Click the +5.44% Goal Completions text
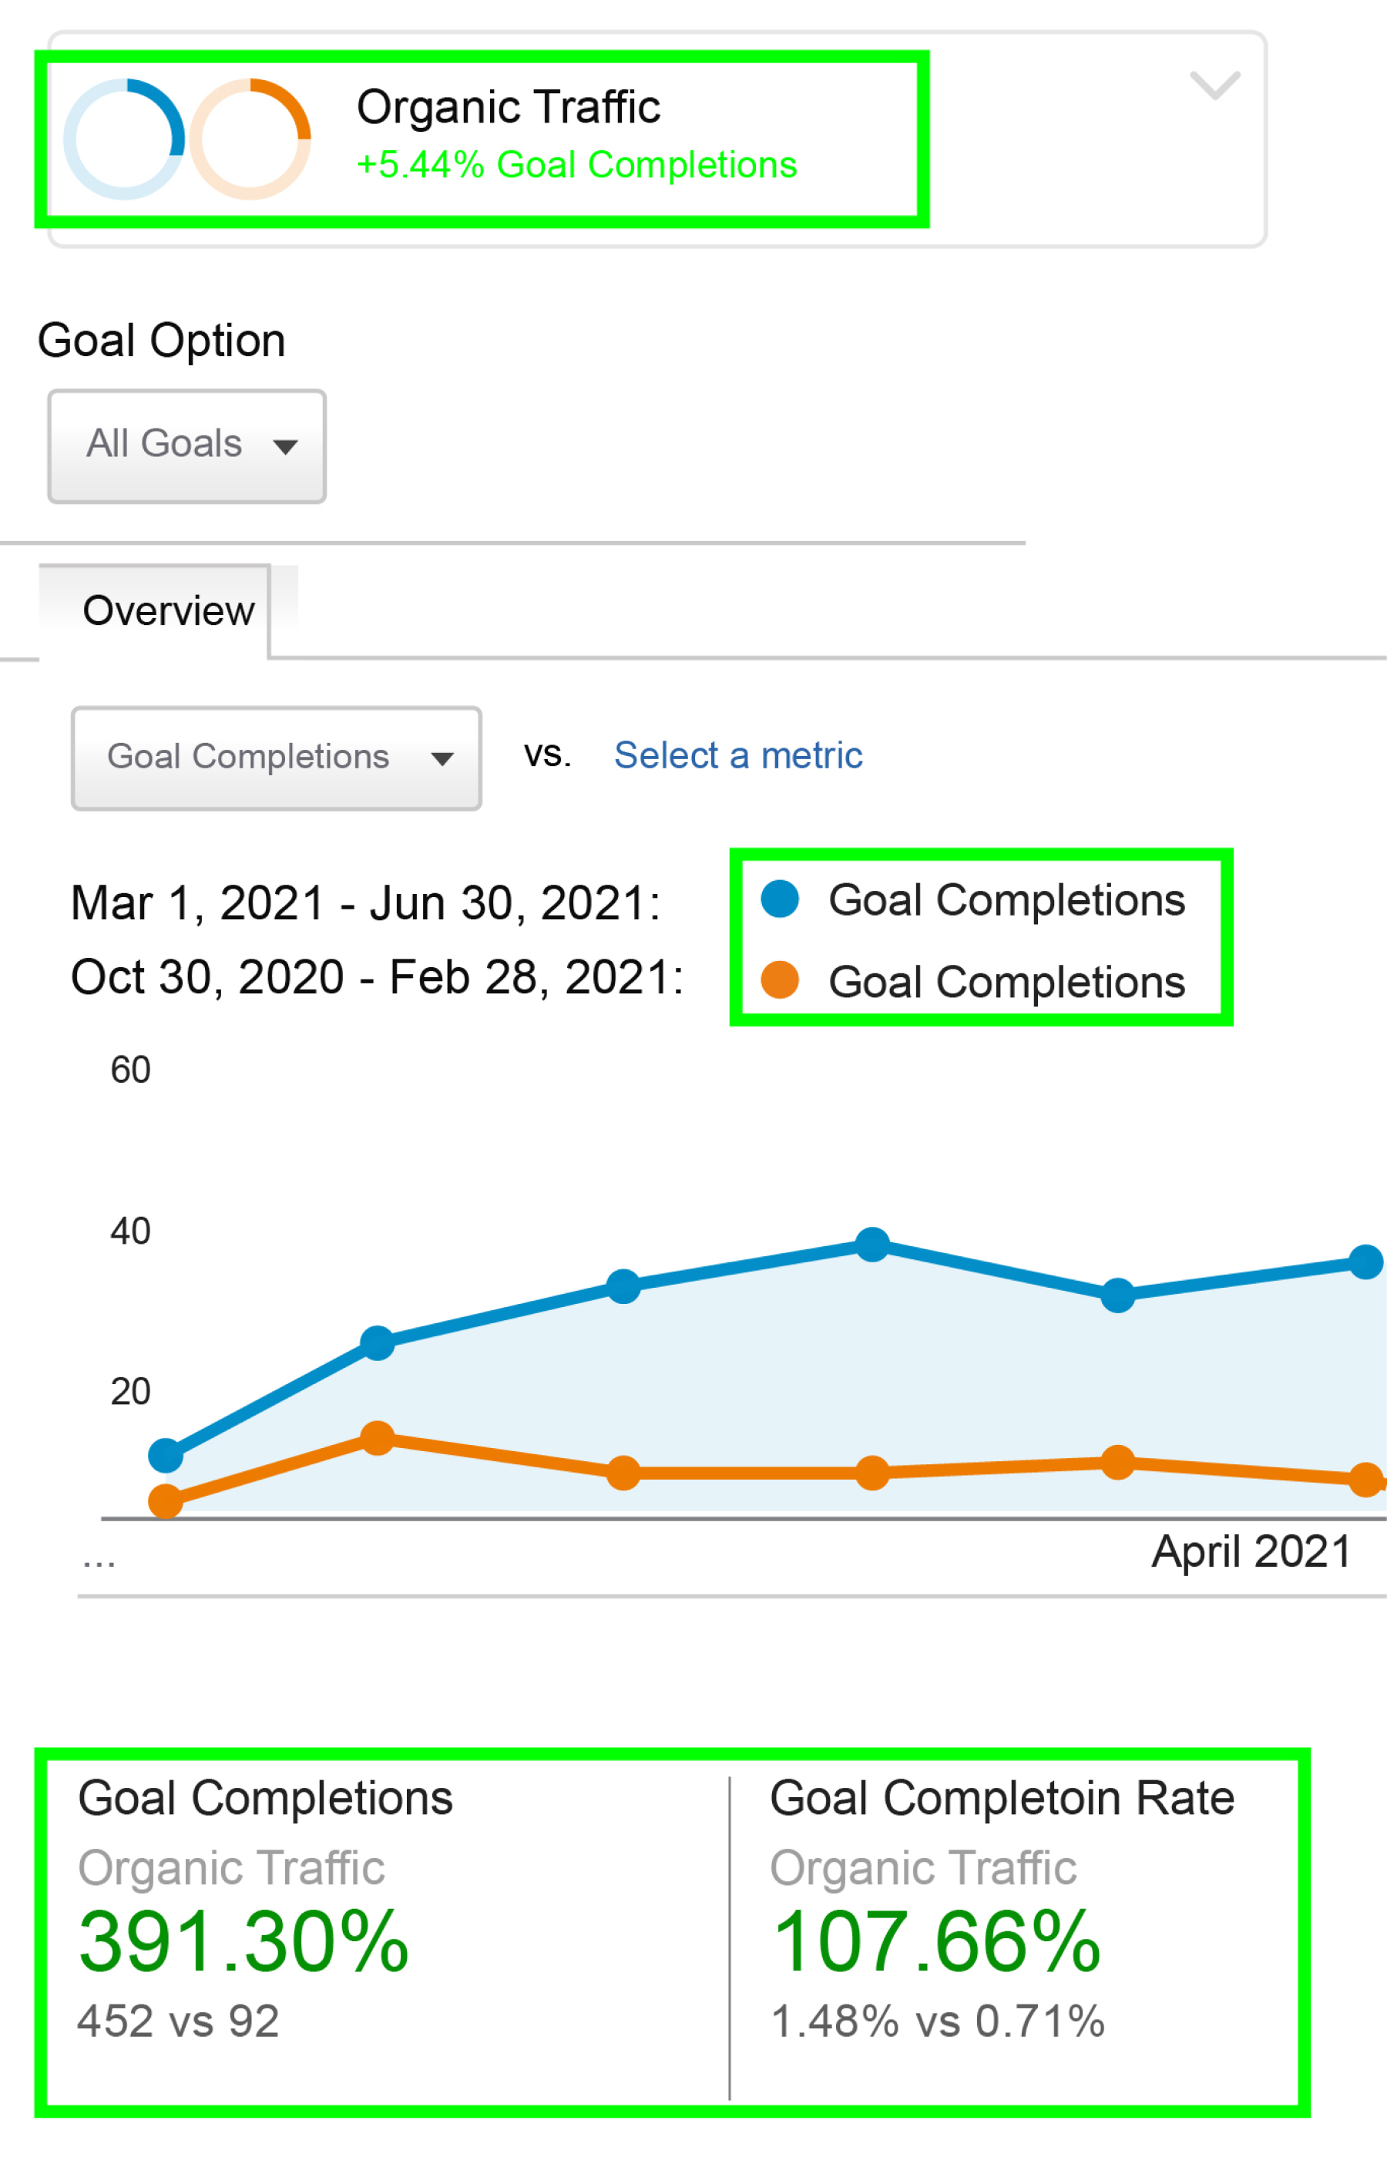The width and height of the screenshot is (1387, 2164). [576, 165]
